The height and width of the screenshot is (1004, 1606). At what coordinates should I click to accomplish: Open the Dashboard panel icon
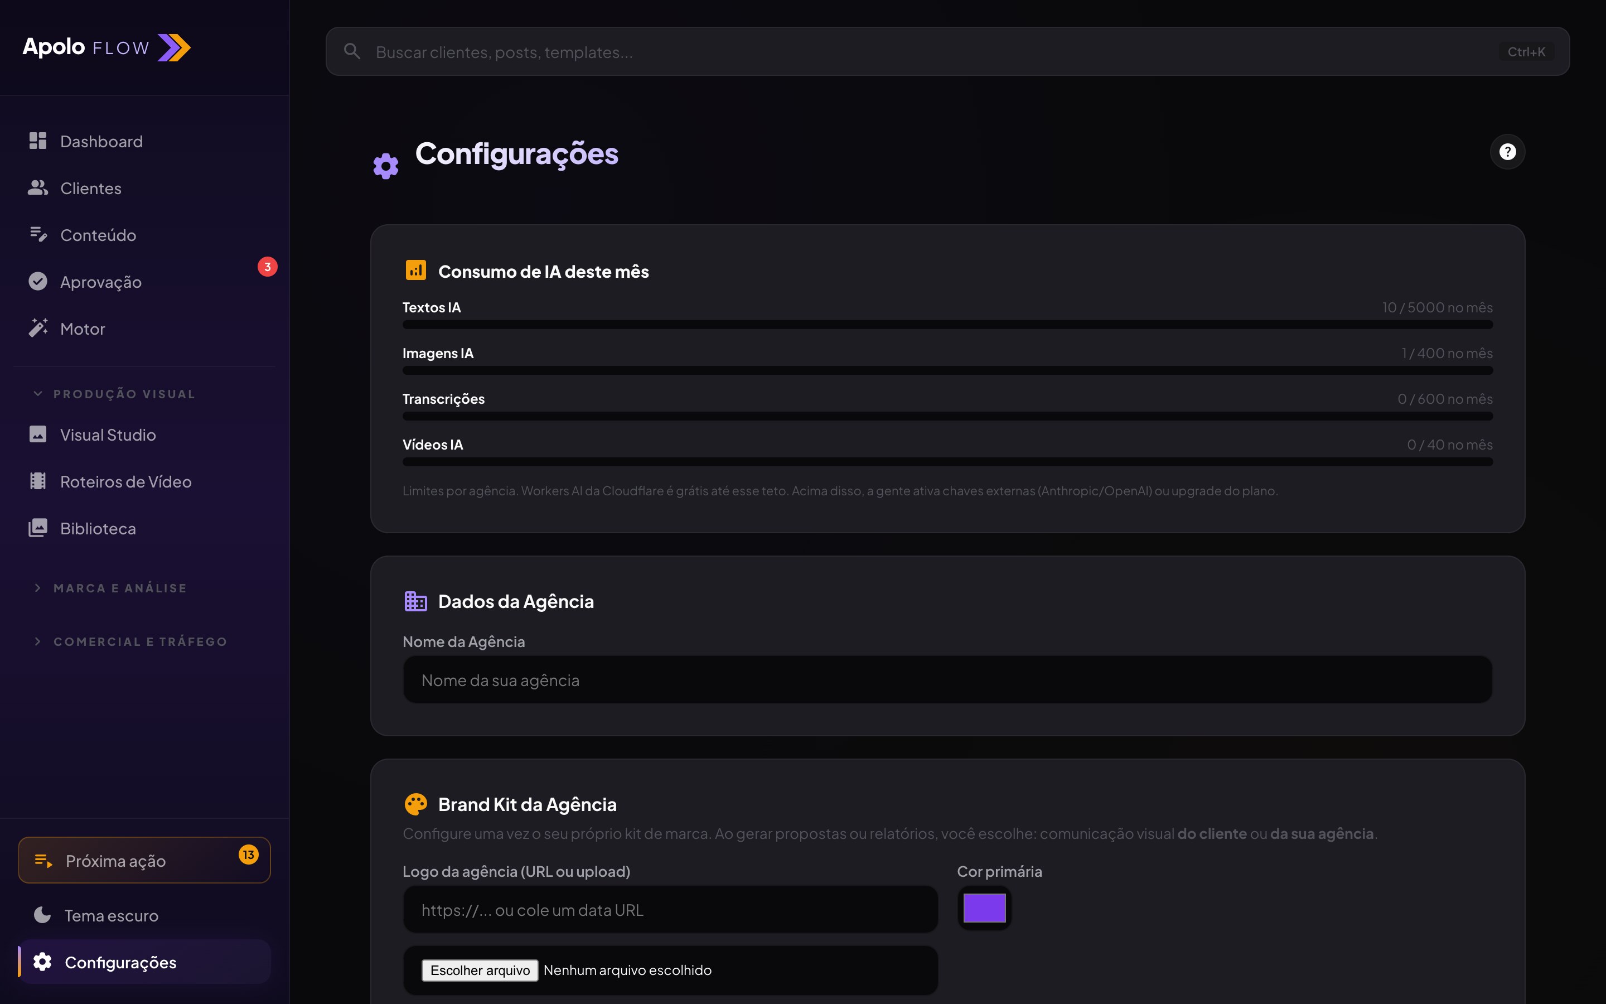coord(38,141)
